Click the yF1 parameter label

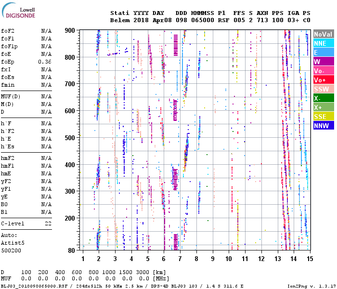(6, 189)
